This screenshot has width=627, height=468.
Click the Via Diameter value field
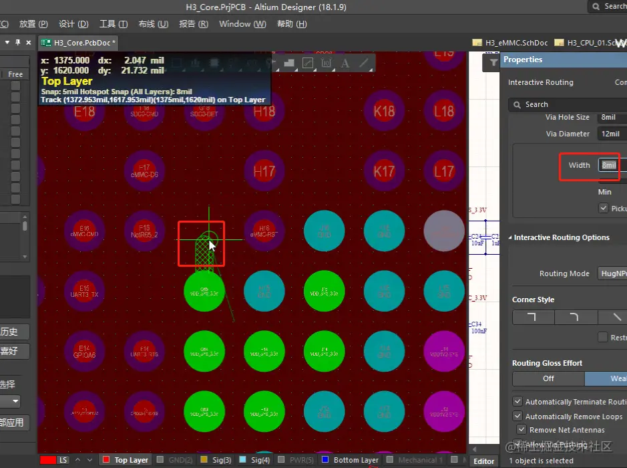(612, 134)
